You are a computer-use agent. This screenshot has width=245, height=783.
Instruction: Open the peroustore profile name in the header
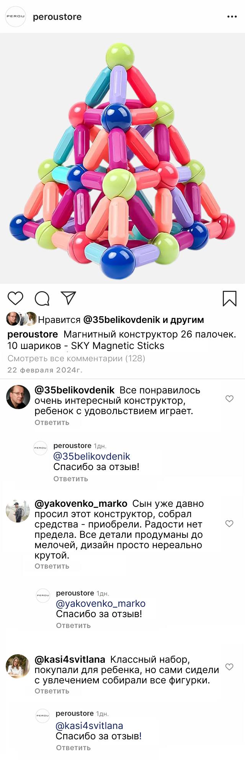point(57,17)
